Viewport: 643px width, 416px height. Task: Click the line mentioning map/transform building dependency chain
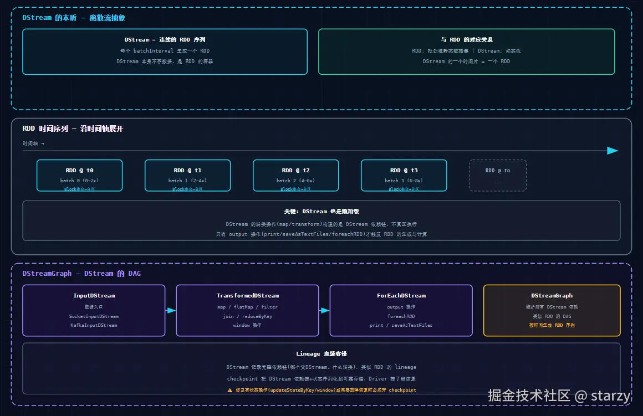coord(321,224)
